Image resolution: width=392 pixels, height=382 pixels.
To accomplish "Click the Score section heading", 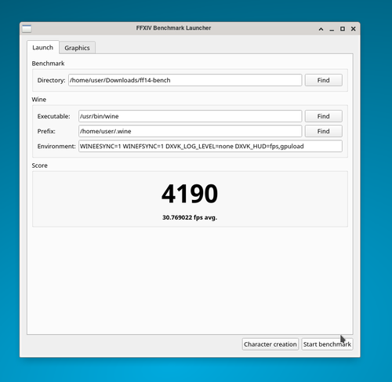I will [x=40, y=166].
